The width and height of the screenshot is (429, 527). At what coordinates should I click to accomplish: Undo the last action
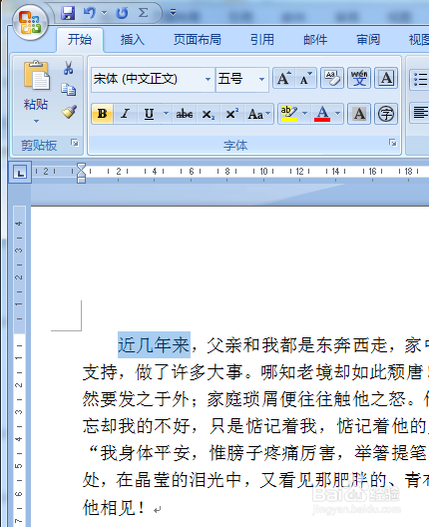89,13
